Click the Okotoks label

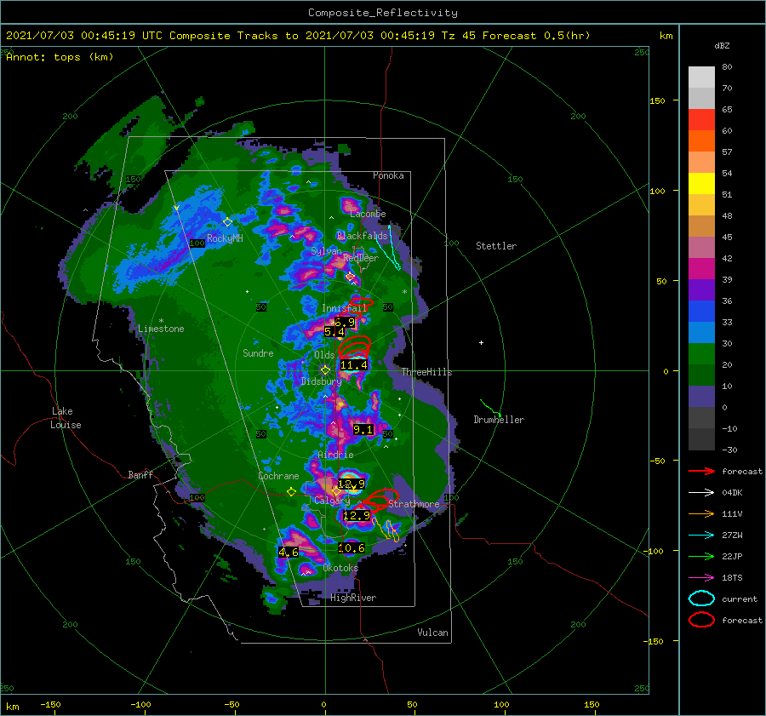(x=340, y=568)
